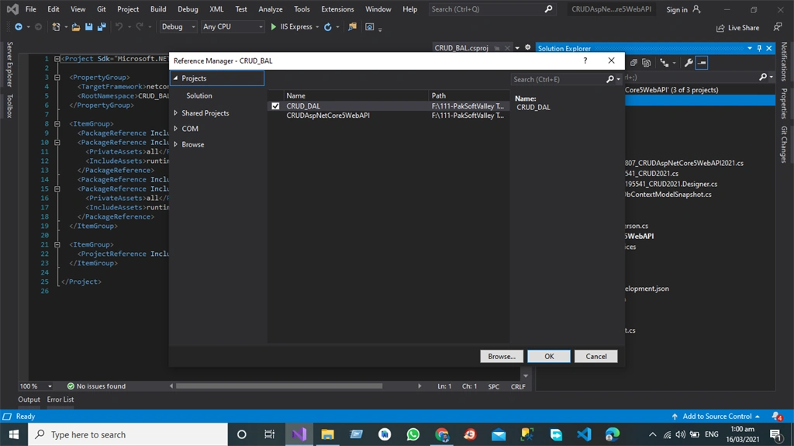Click the status bar notifications bell
The image size is (794, 446).
click(x=777, y=416)
